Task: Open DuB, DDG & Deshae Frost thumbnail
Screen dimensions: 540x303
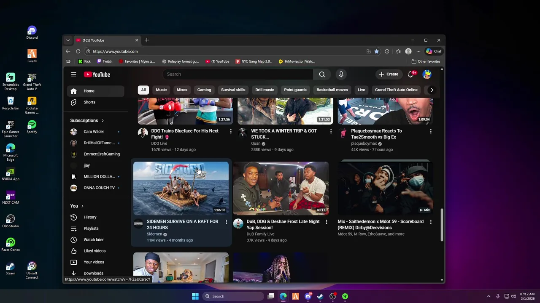Action: tap(281, 188)
